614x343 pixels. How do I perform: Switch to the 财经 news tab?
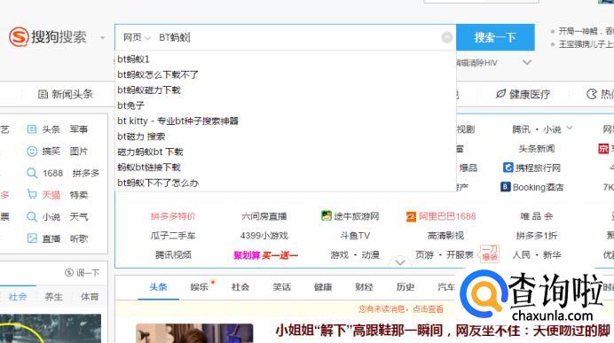coord(364,287)
